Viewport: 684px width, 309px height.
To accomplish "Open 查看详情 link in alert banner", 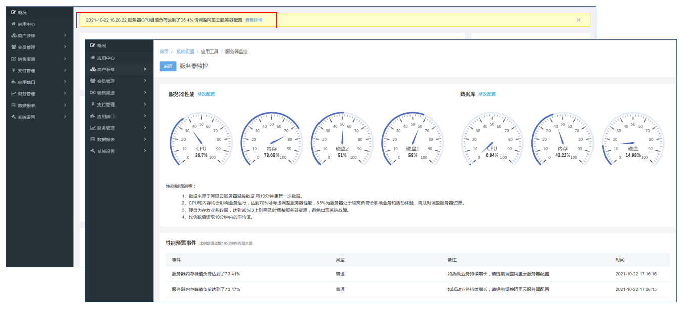I will pos(254,20).
